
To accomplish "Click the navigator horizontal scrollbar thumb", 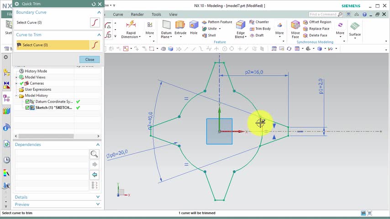I will [x=46, y=136].
